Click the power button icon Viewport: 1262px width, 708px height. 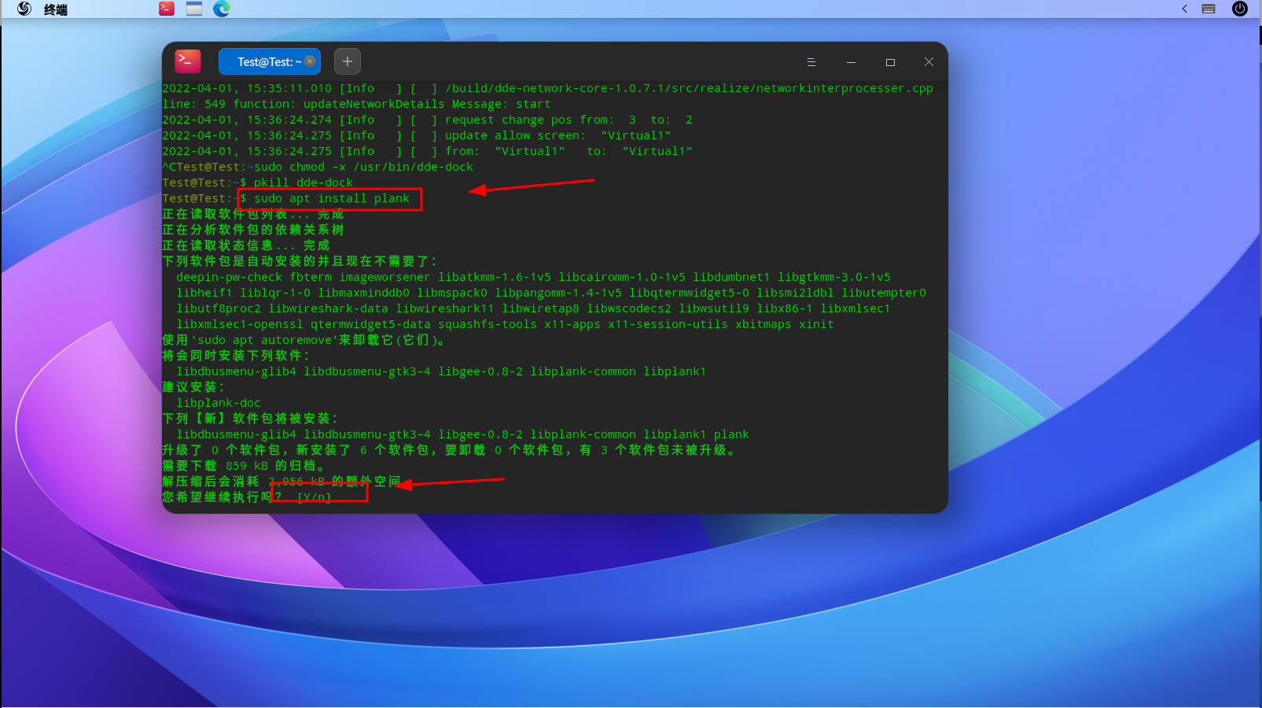(x=1240, y=9)
